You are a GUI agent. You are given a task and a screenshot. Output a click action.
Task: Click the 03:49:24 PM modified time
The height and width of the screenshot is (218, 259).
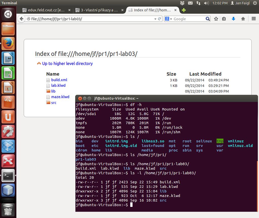219,80
